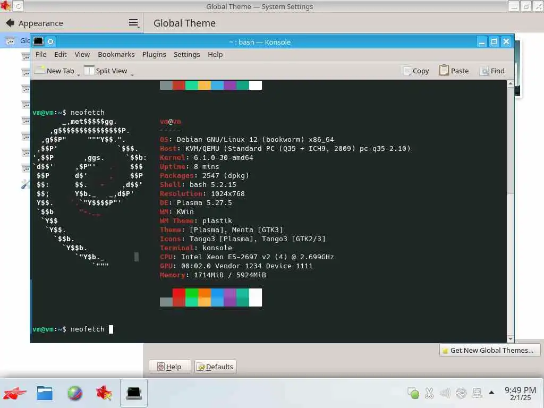This screenshot has height=408, width=544.
Task: Open the hamburger menu in System Settings
Action: coord(133,23)
